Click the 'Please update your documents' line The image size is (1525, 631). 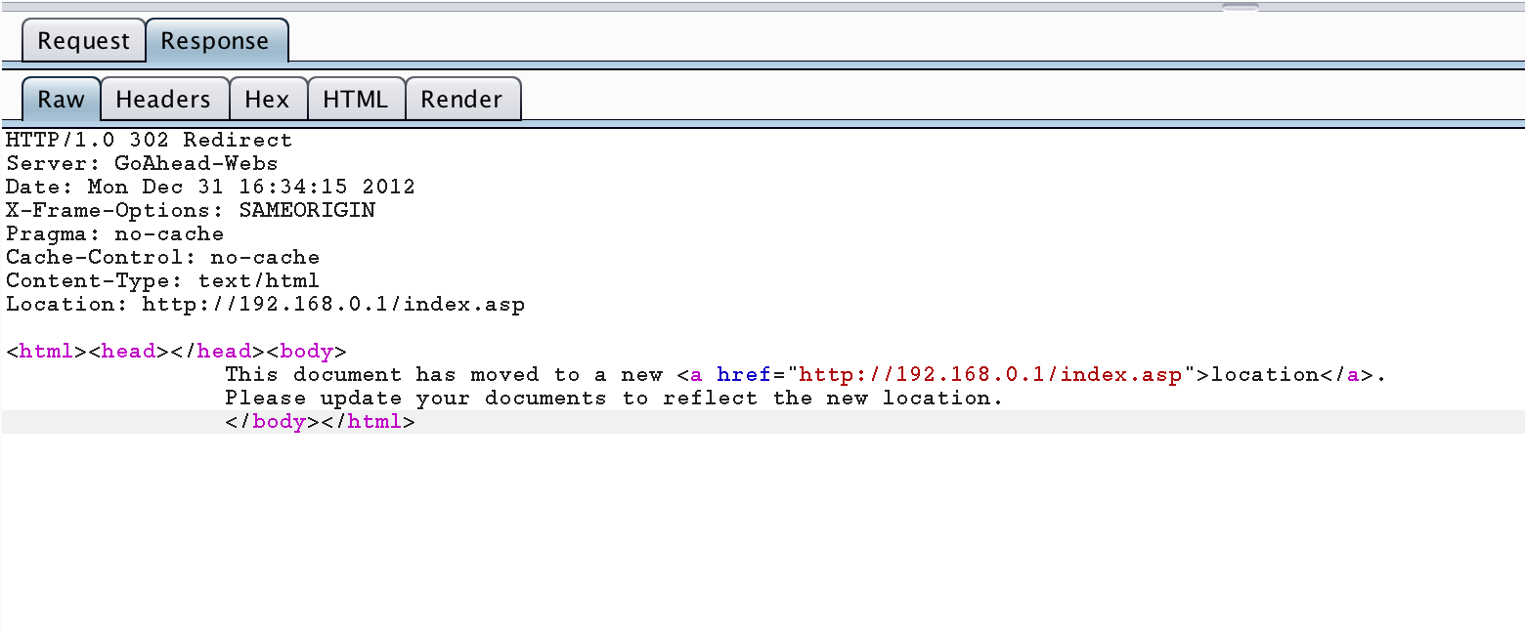pyautogui.click(x=614, y=398)
